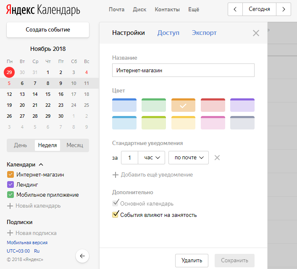Go to next week with right arrow

click(x=284, y=9)
